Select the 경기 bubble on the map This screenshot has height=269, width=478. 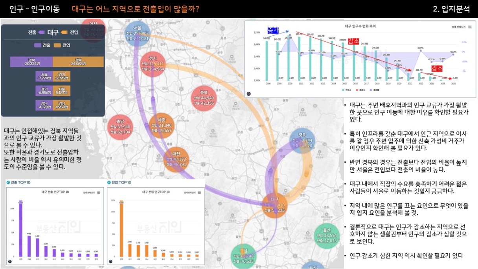153,64
